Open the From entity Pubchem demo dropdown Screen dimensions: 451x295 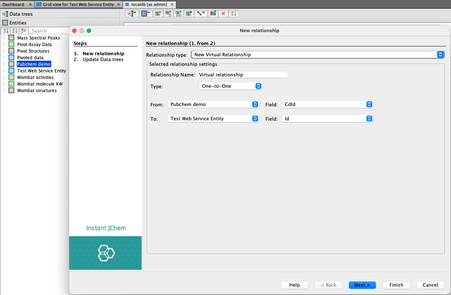(x=213, y=104)
